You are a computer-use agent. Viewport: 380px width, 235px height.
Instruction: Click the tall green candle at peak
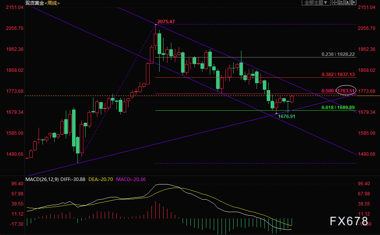click(x=159, y=44)
